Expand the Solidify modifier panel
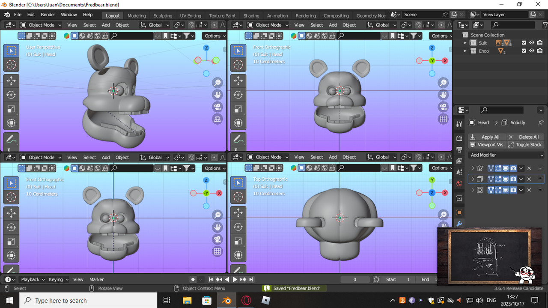Viewport: 548px width, 308px height. pos(473,179)
